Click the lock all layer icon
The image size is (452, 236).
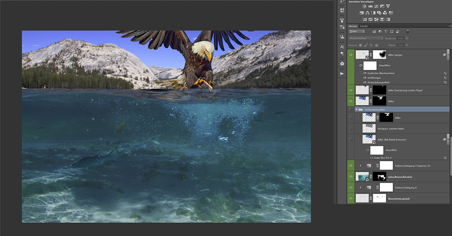coord(377,45)
